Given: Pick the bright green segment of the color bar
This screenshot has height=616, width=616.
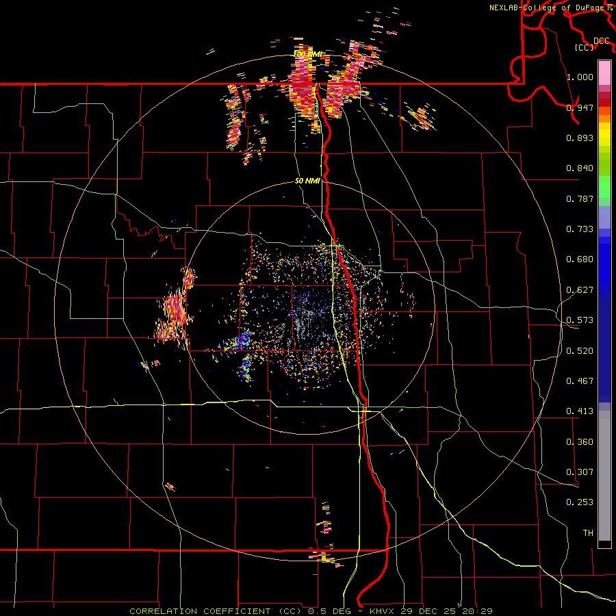Looking at the screenshot, I should point(604,187).
